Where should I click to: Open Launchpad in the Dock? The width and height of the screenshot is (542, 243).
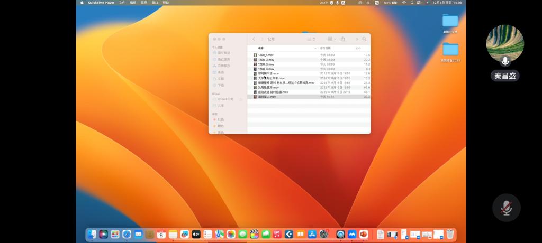pyautogui.click(x=115, y=235)
